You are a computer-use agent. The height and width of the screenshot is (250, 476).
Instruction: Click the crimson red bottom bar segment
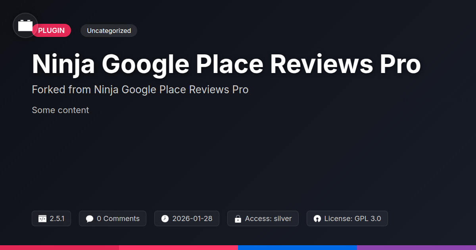59,247
